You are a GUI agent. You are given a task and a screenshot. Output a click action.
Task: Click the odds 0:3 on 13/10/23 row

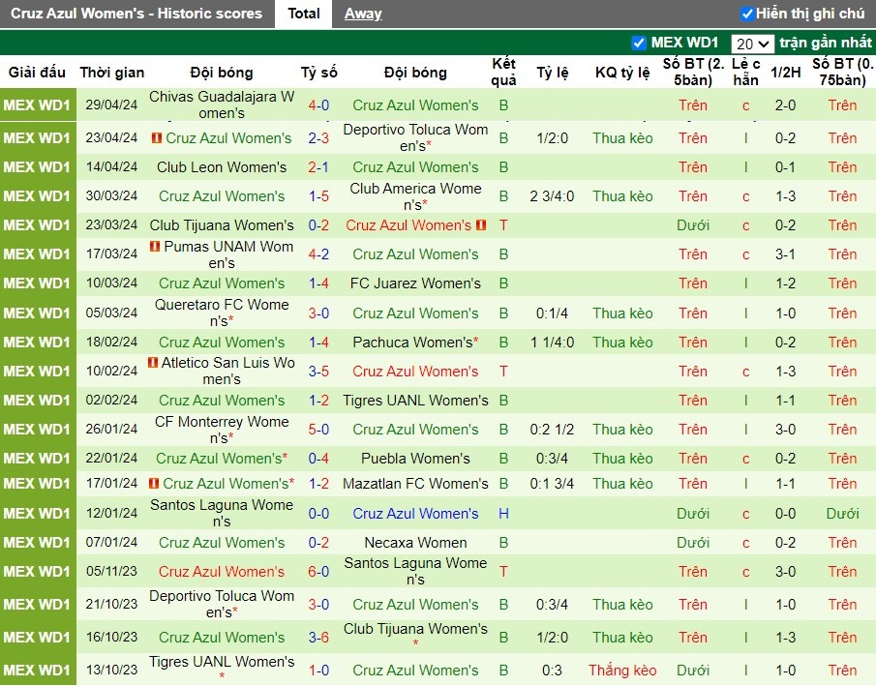coord(552,670)
